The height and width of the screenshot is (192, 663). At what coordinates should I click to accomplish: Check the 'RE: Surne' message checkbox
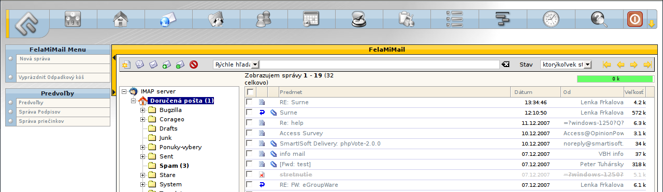point(250,102)
